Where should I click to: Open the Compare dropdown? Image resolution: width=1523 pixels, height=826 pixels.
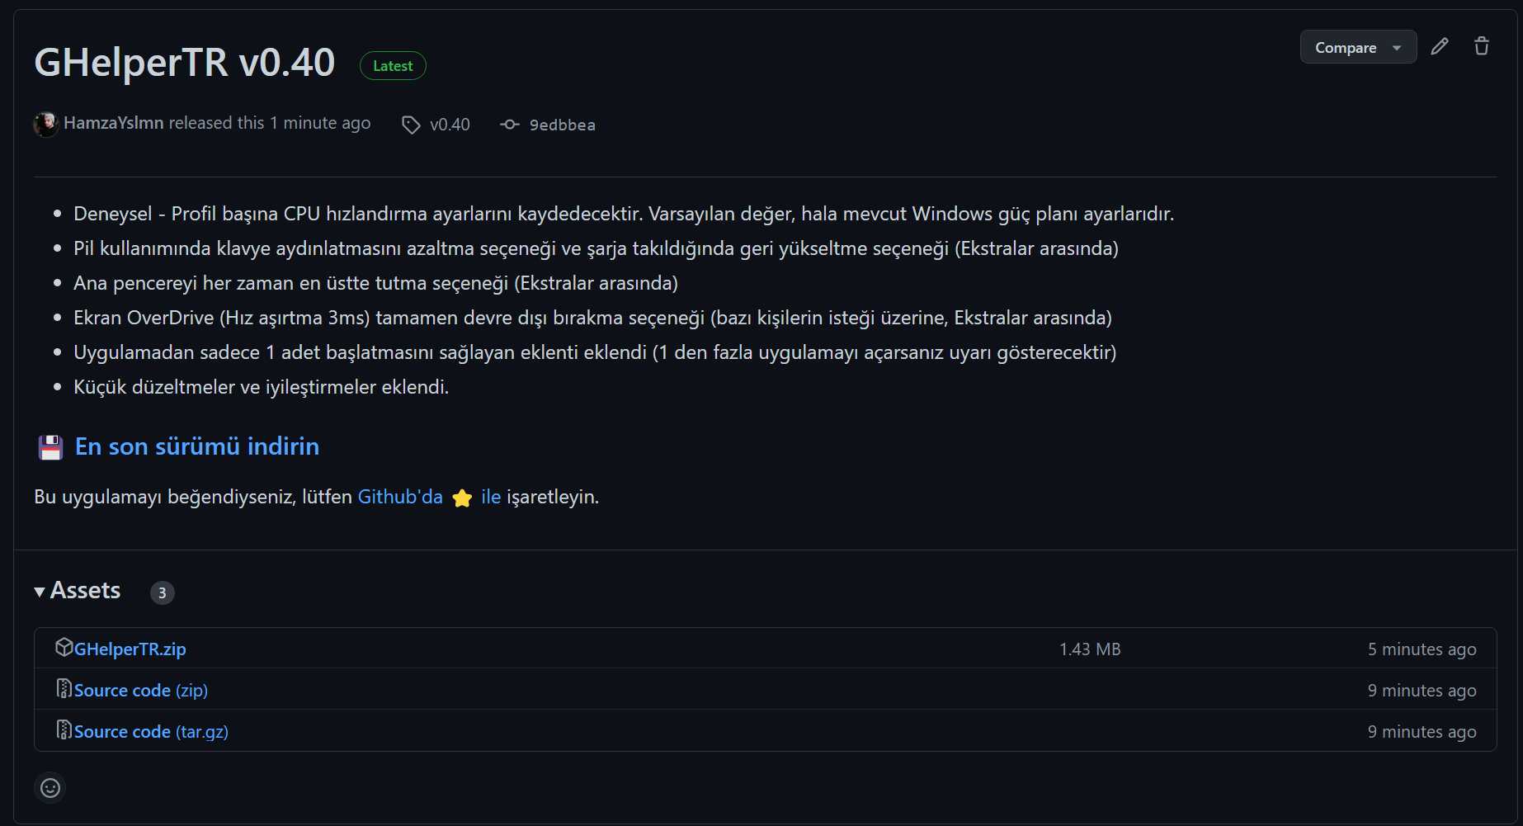point(1358,47)
